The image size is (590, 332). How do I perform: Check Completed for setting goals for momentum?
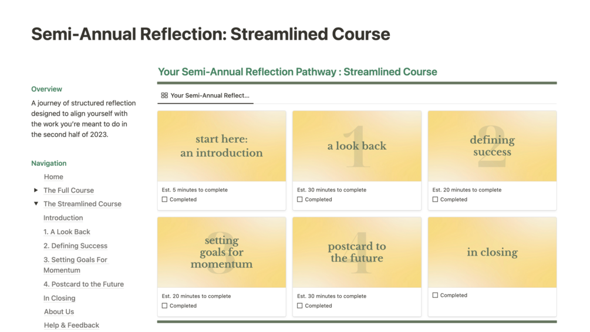click(x=164, y=306)
